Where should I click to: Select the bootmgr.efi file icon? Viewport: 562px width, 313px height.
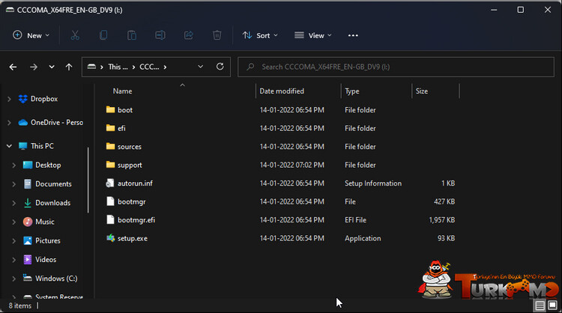(x=110, y=219)
